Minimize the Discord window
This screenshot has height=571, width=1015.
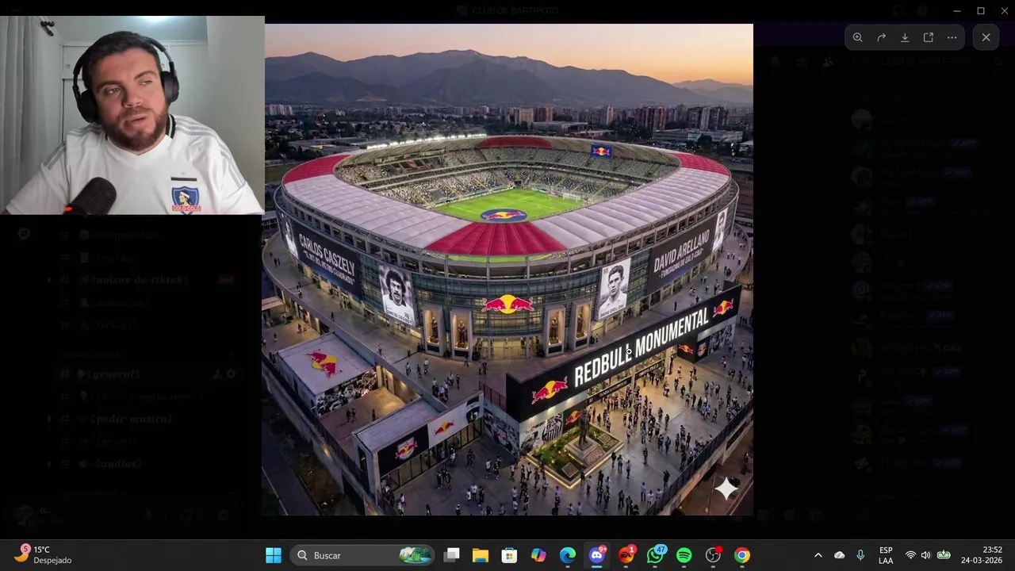(x=958, y=10)
